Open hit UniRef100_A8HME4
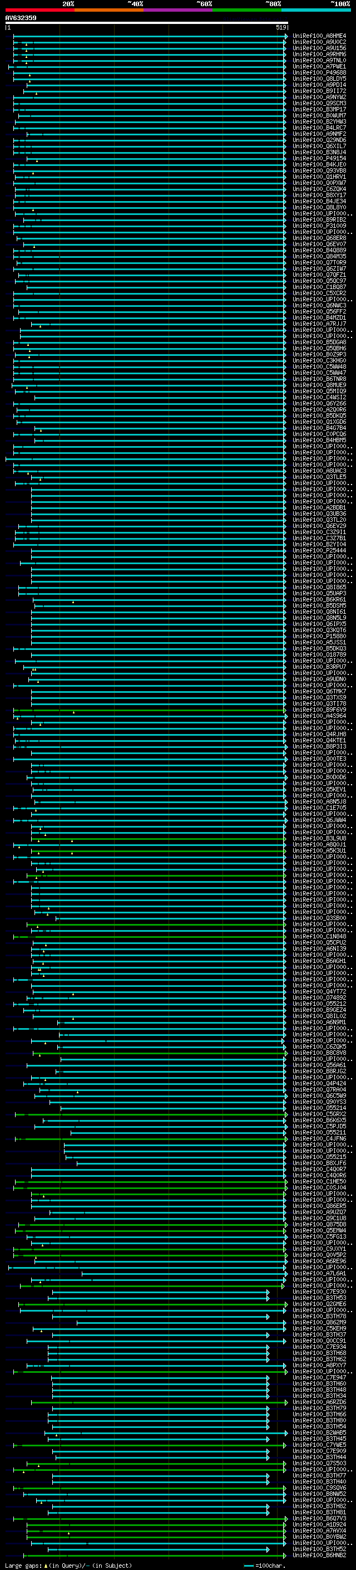 tap(319, 36)
